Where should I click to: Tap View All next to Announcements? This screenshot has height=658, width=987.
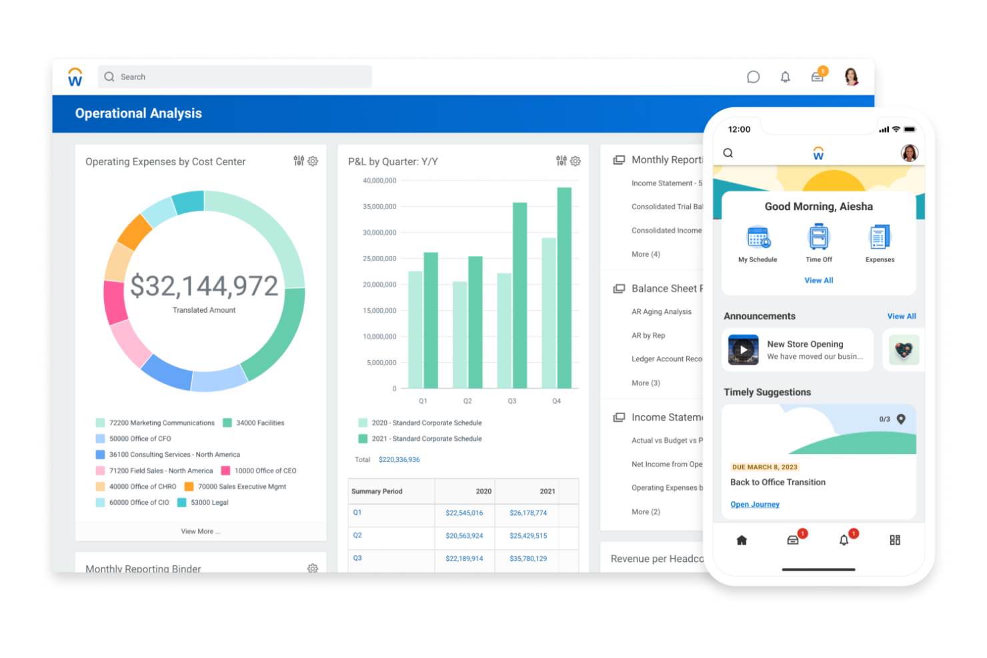pos(902,316)
